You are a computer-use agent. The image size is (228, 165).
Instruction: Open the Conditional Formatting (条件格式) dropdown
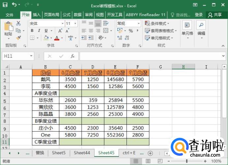157,24
